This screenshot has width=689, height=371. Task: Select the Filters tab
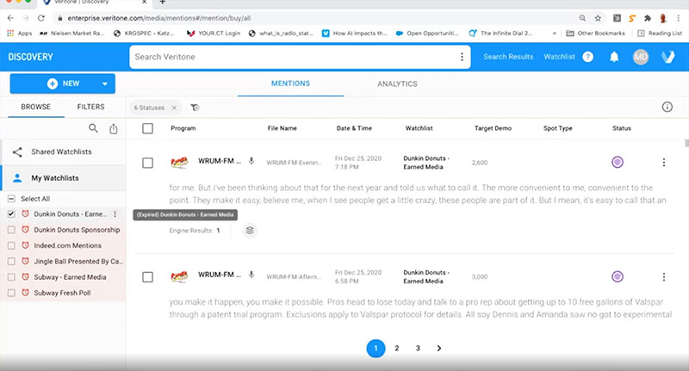[91, 107]
